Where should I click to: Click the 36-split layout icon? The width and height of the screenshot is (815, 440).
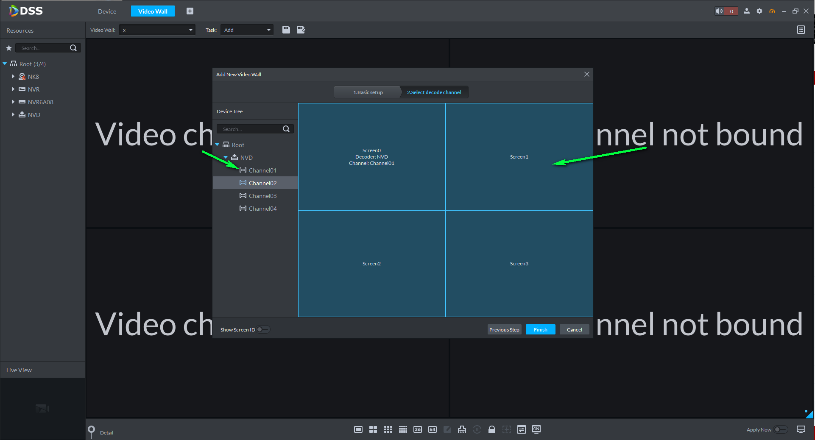(x=418, y=429)
